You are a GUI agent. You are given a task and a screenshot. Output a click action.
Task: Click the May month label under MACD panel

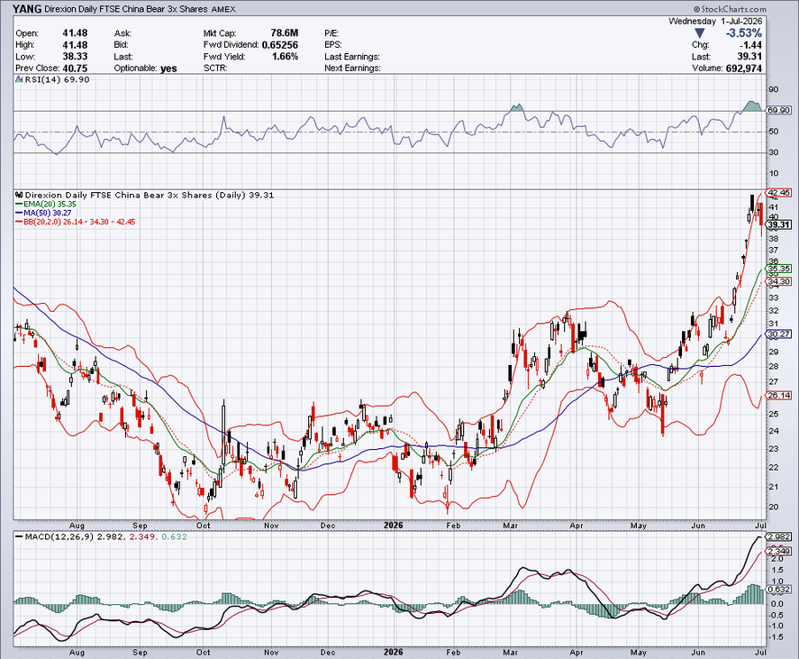(x=639, y=653)
